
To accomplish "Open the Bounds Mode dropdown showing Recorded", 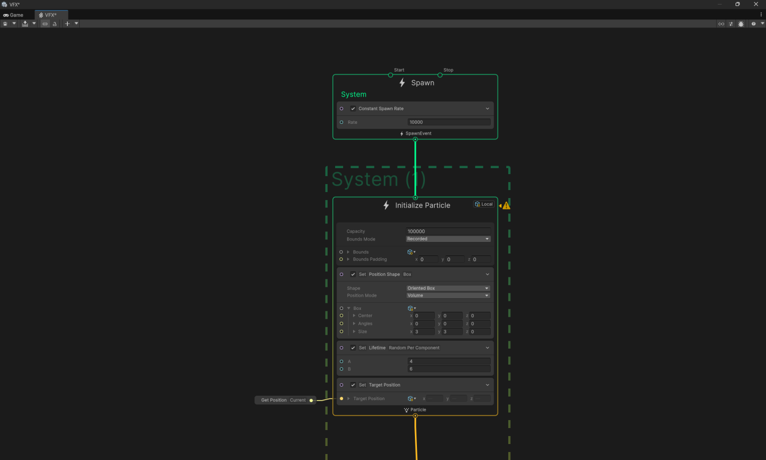I will [447, 238].
